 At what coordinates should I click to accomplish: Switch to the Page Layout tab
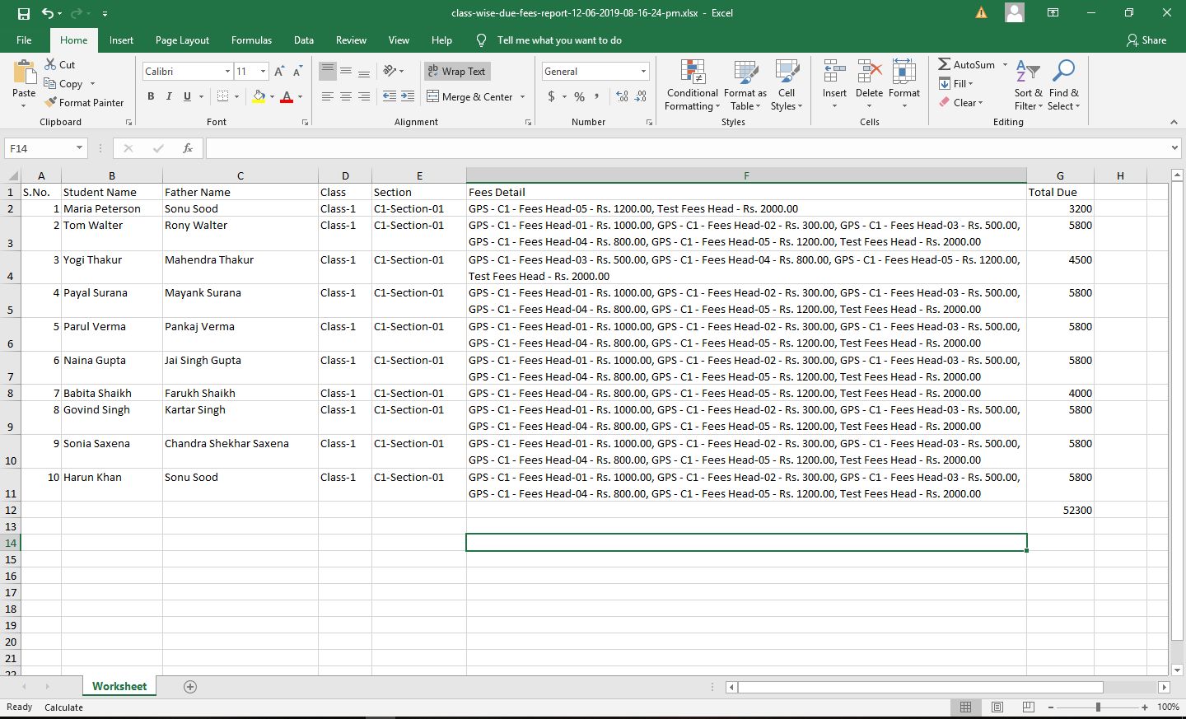tap(182, 40)
